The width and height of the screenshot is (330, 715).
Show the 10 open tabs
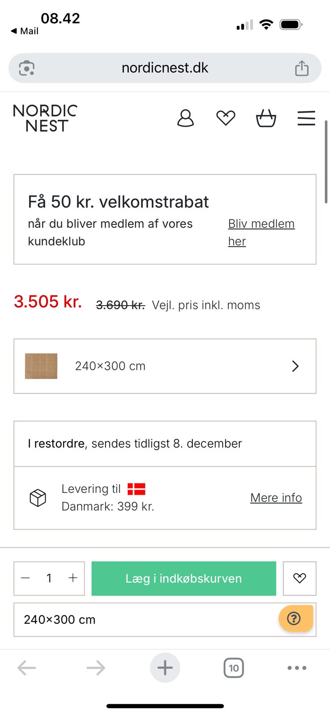click(x=233, y=668)
